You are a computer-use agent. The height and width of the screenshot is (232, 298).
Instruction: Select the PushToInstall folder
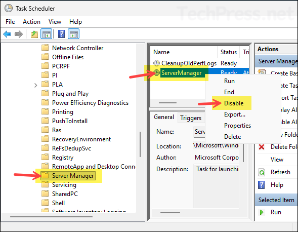point(70,121)
